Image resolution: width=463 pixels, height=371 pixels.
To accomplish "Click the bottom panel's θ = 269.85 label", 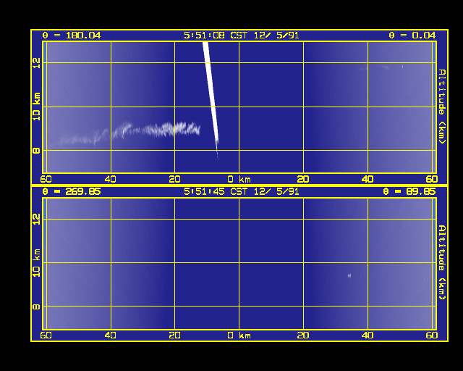I will point(72,192).
